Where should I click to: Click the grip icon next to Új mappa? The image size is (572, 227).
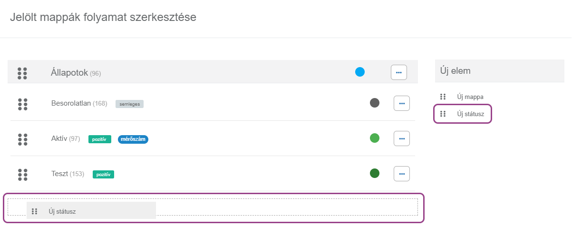click(x=443, y=97)
